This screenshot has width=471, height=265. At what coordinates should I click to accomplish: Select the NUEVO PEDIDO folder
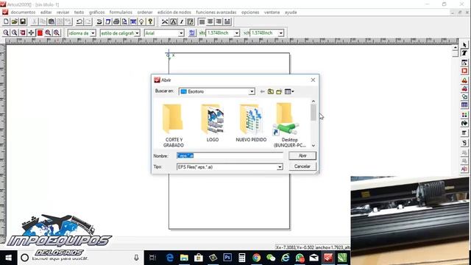pyautogui.click(x=251, y=123)
